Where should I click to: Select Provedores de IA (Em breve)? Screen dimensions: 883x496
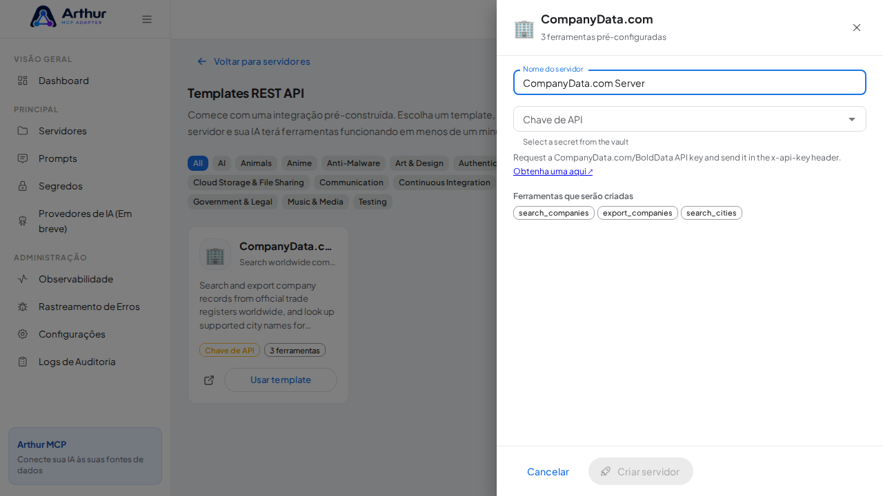tap(85, 221)
